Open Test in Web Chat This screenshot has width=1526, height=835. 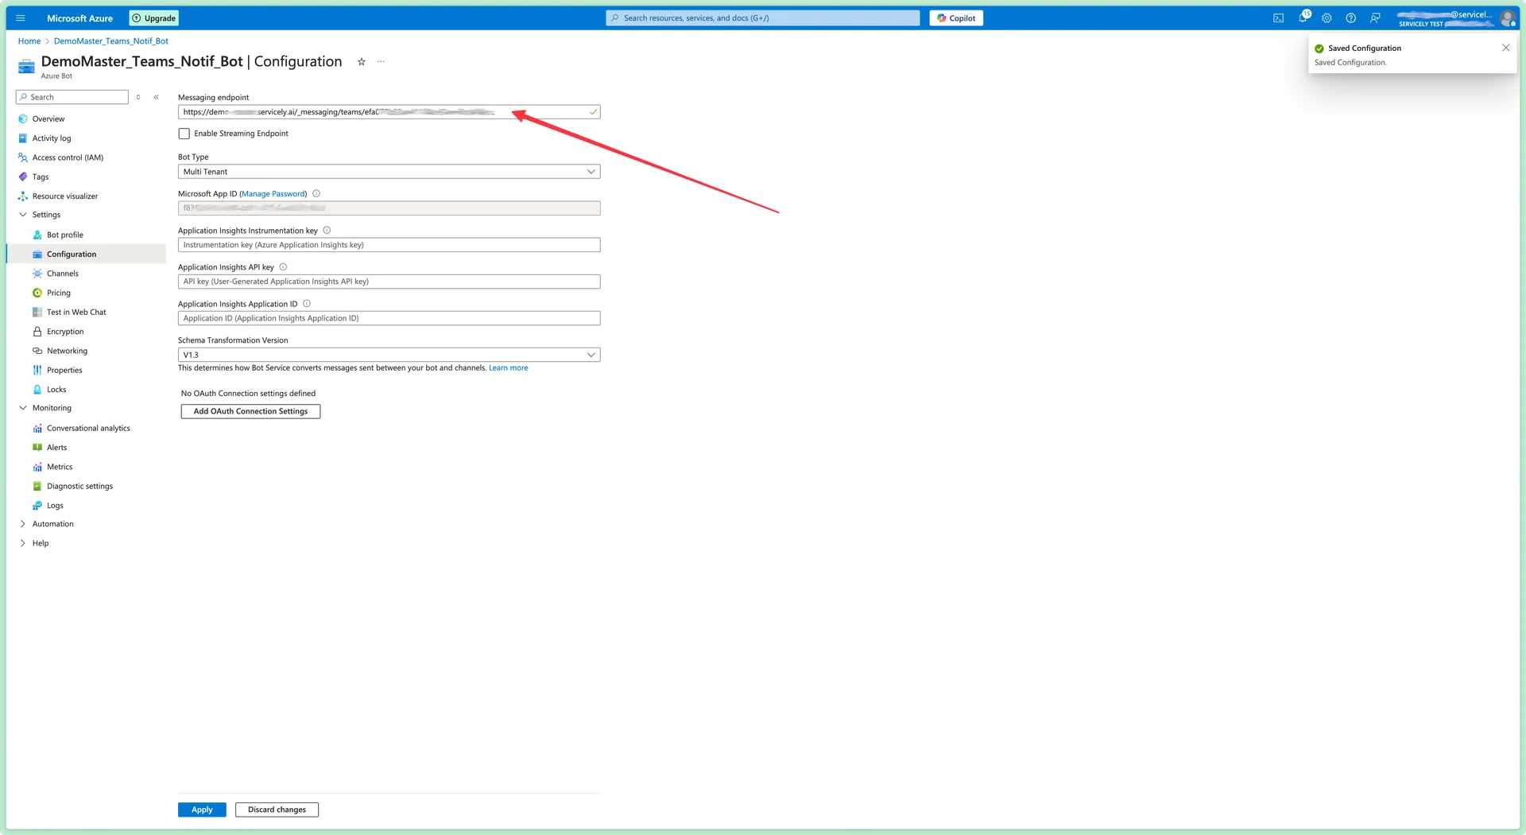pyautogui.click(x=76, y=313)
